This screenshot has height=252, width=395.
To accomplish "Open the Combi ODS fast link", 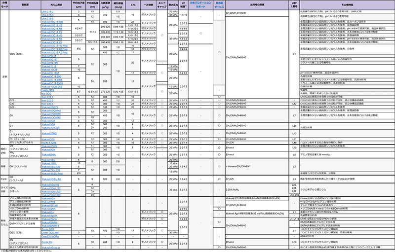I will (x=50, y=233).
